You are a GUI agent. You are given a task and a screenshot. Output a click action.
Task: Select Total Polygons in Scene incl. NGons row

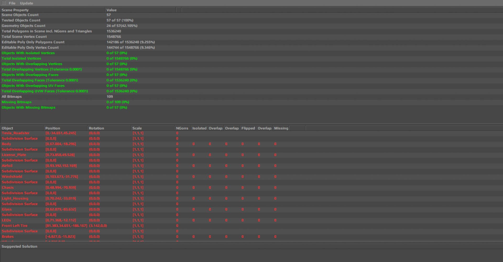[251, 31]
